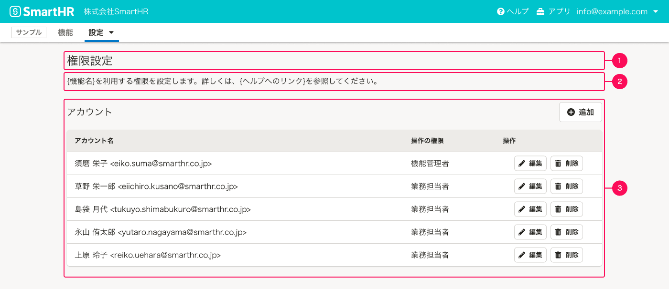Click the pencil edit icon for 須磨 栄子
The height and width of the screenshot is (289, 669).
pyautogui.click(x=521, y=163)
